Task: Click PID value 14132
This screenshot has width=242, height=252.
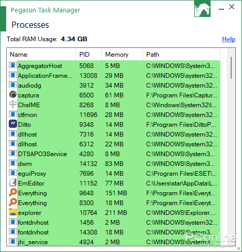Action: [x=89, y=164]
